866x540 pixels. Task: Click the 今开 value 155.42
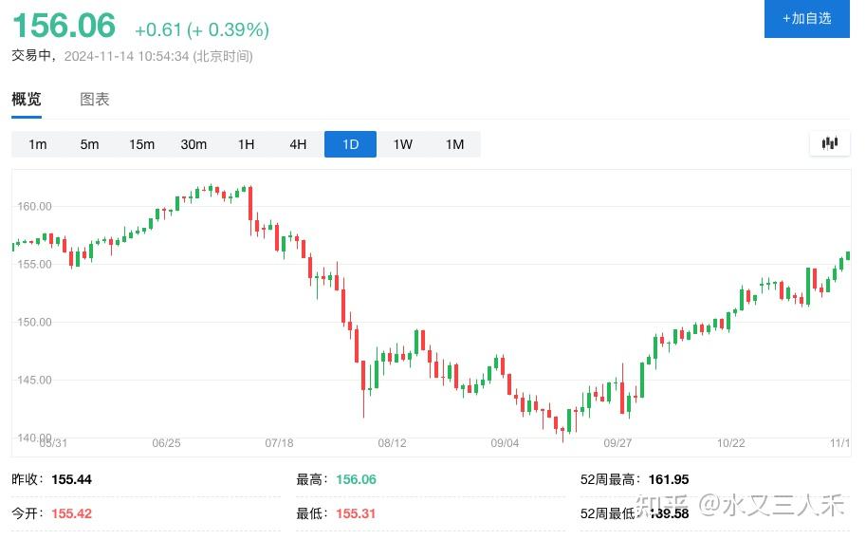[72, 513]
